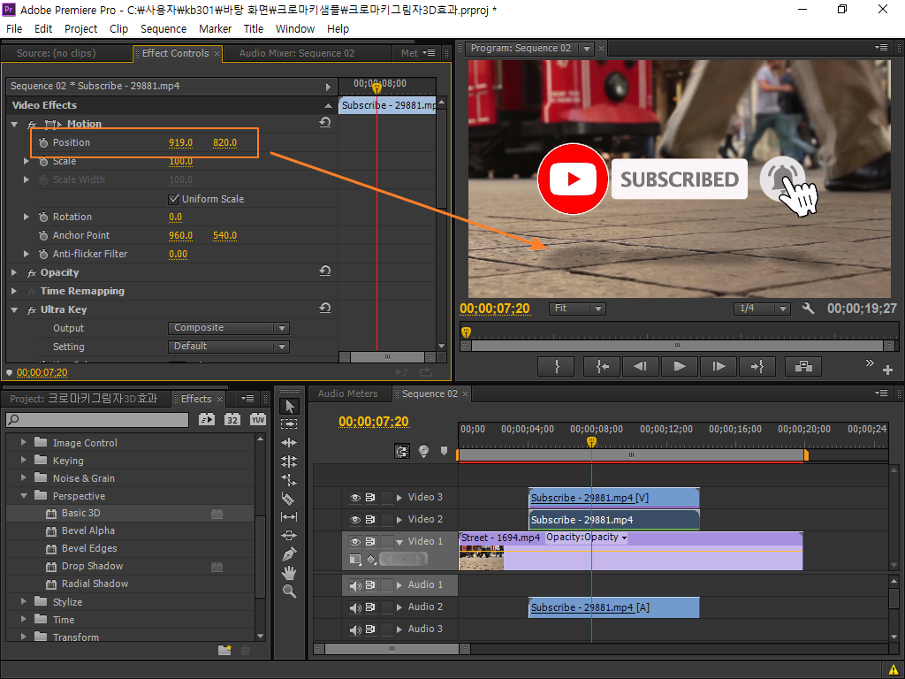
Task: Open Program monitor settings wrench
Action: tap(809, 309)
